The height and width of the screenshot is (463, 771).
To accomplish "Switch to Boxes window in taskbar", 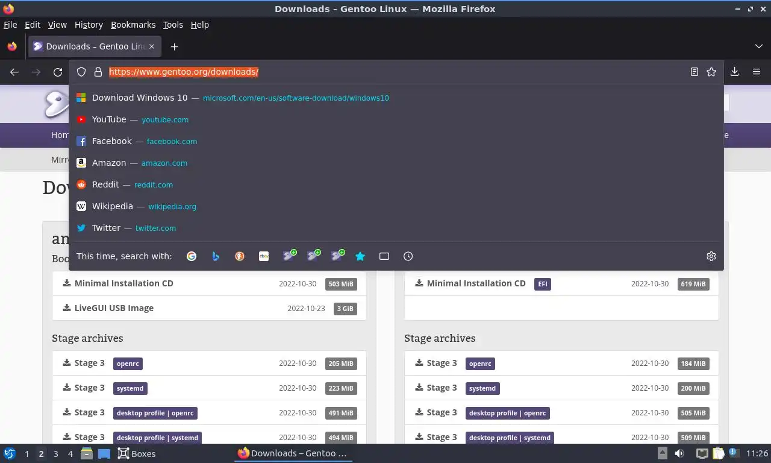I will (137, 453).
